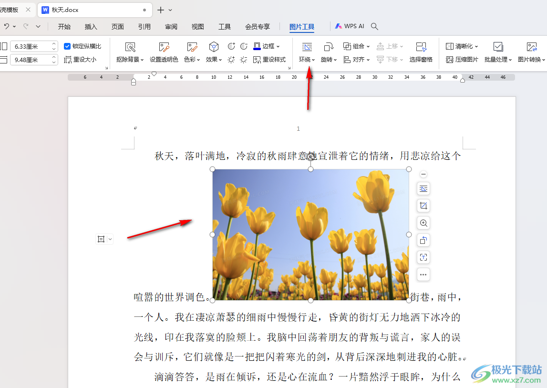Click the floating zoom preview icon
Screen dimensions: 547x388
pos(423,223)
